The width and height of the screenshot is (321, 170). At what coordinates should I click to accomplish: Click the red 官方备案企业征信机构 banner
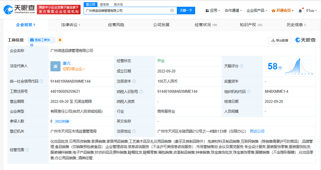[59, 10]
